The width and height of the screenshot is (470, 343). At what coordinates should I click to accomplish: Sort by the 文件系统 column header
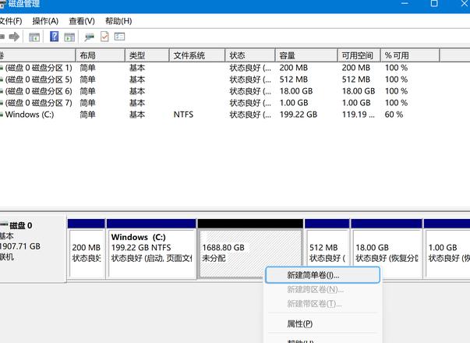click(197, 55)
